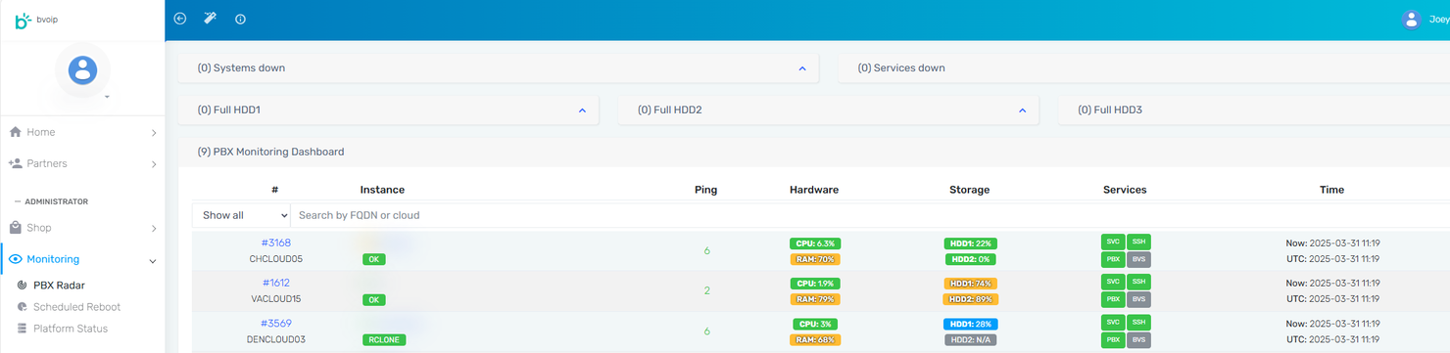This screenshot has width=1450, height=353.
Task: Click the HDD1: 28% storage badge
Action: [970, 324]
